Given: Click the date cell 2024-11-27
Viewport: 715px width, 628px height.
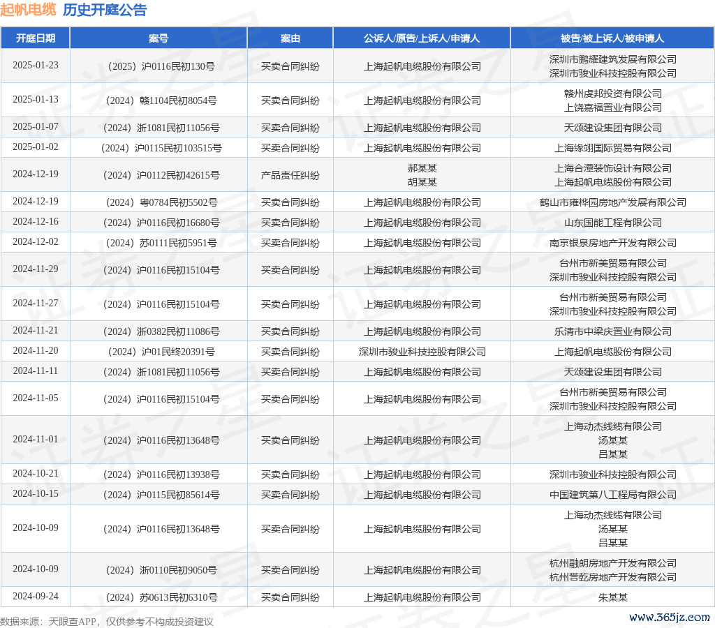Looking at the screenshot, I should coord(36,303).
